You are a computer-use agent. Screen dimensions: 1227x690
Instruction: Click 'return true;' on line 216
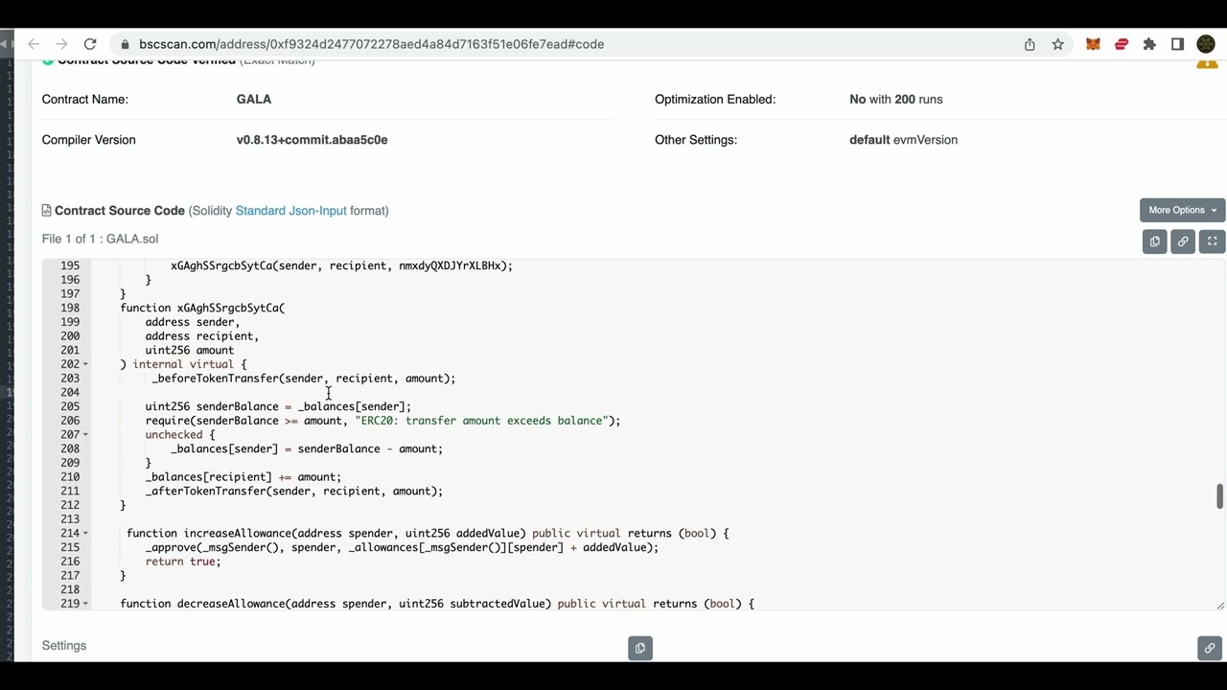tap(183, 562)
